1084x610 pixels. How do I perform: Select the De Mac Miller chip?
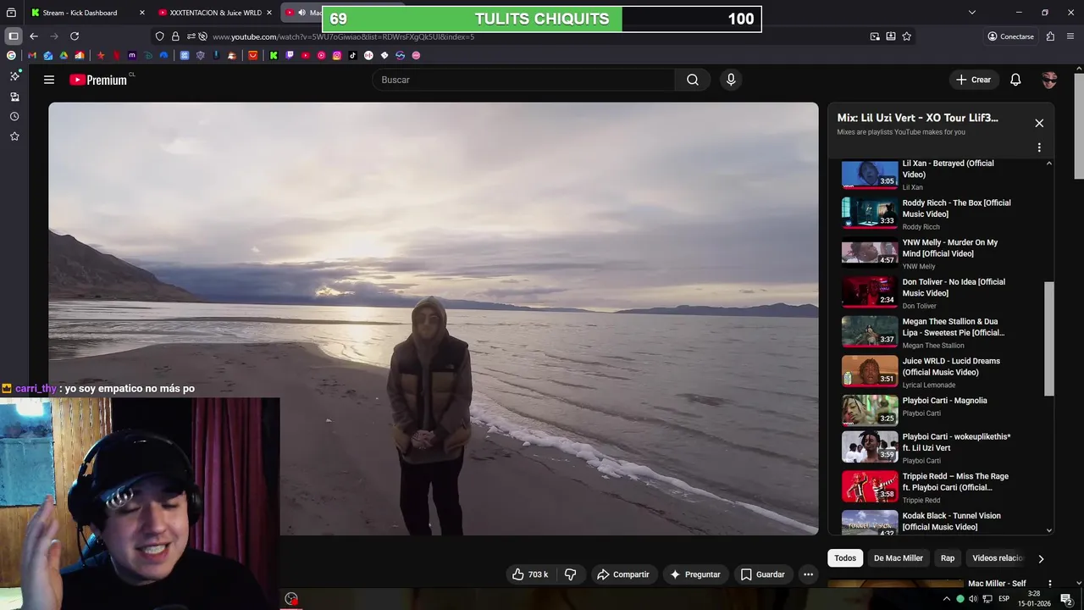pos(899,558)
